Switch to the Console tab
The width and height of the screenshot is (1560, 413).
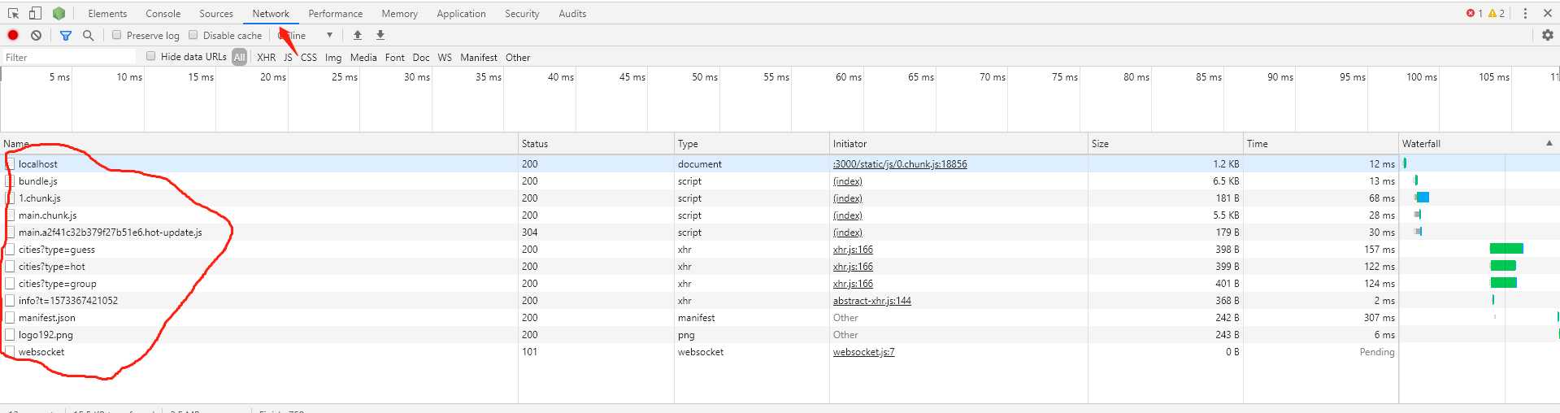click(x=163, y=14)
